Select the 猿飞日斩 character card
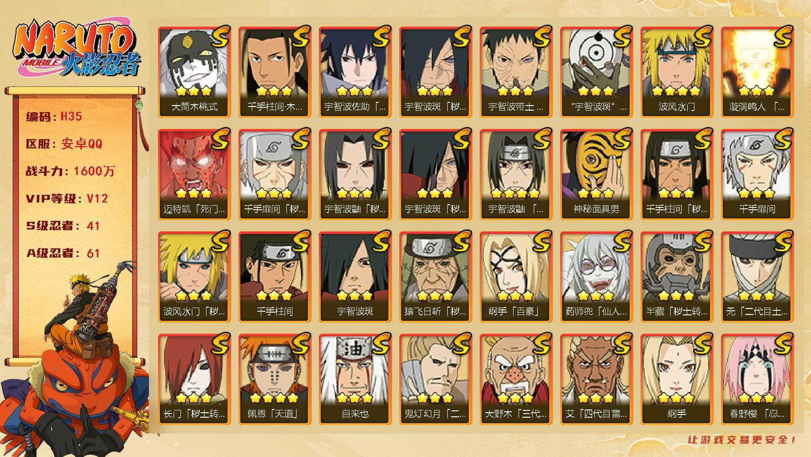811x457 pixels. [435, 277]
